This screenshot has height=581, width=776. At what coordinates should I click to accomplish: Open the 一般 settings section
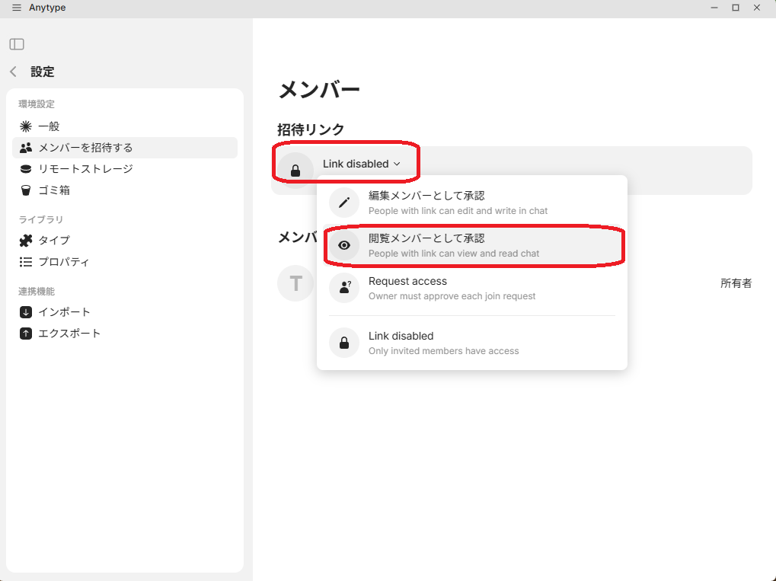tap(49, 126)
